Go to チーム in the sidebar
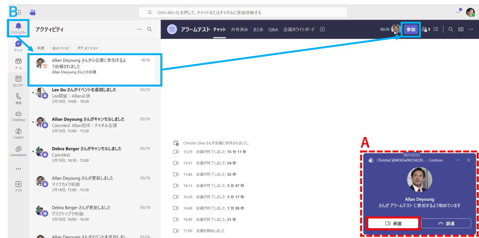This screenshot has width=479, height=238. pyautogui.click(x=18, y=63)
